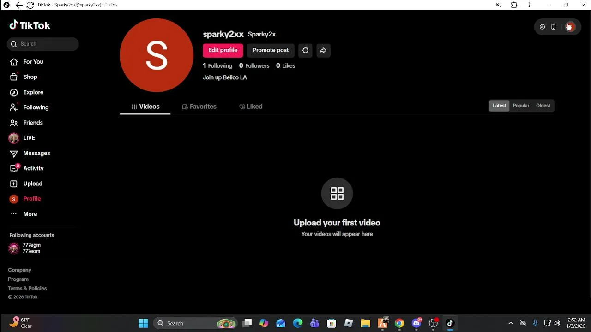Click the large S profile avatar

tap(157, 55)
